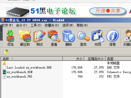Click the 删除 (Delete) trash icon
The image size is (131, 98).
[69, 36]
